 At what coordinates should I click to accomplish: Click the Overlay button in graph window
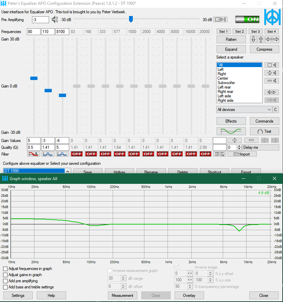[189, 296]
